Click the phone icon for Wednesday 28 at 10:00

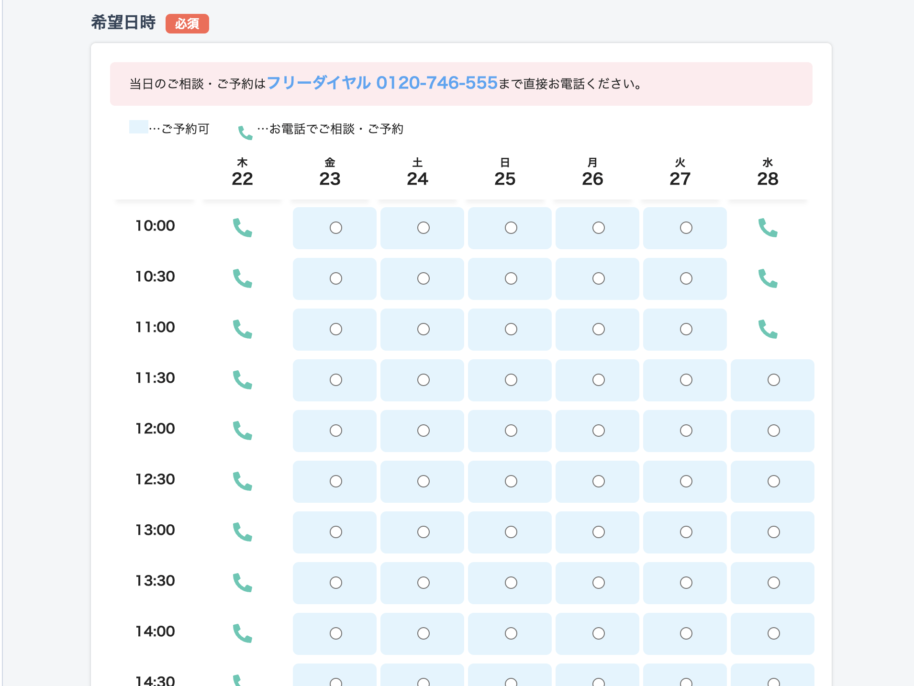pos(768,228)
